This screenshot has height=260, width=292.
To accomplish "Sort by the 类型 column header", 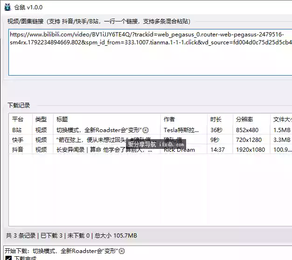I will [x=41, y=119].
